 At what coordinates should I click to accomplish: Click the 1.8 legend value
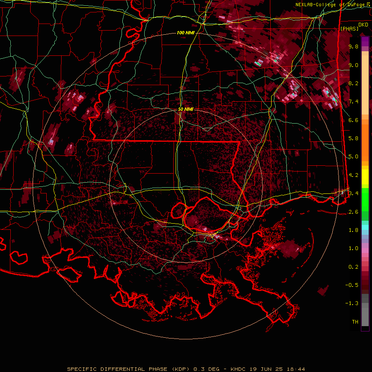coord(353,230)
